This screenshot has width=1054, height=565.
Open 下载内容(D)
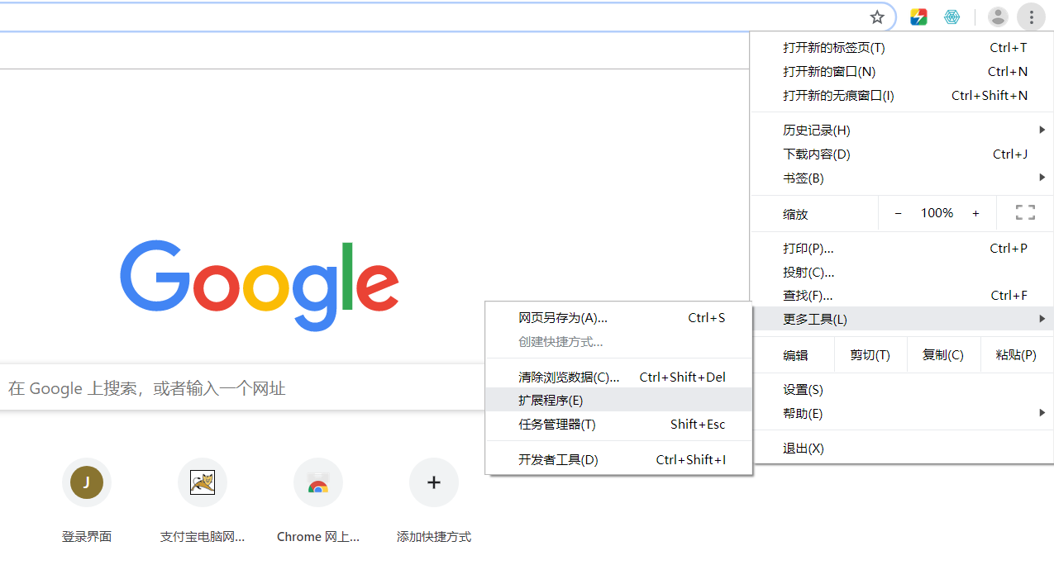pos(902,154)
